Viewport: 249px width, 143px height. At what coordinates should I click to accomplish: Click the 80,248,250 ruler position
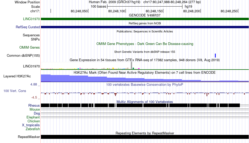(x=229, y=11)
